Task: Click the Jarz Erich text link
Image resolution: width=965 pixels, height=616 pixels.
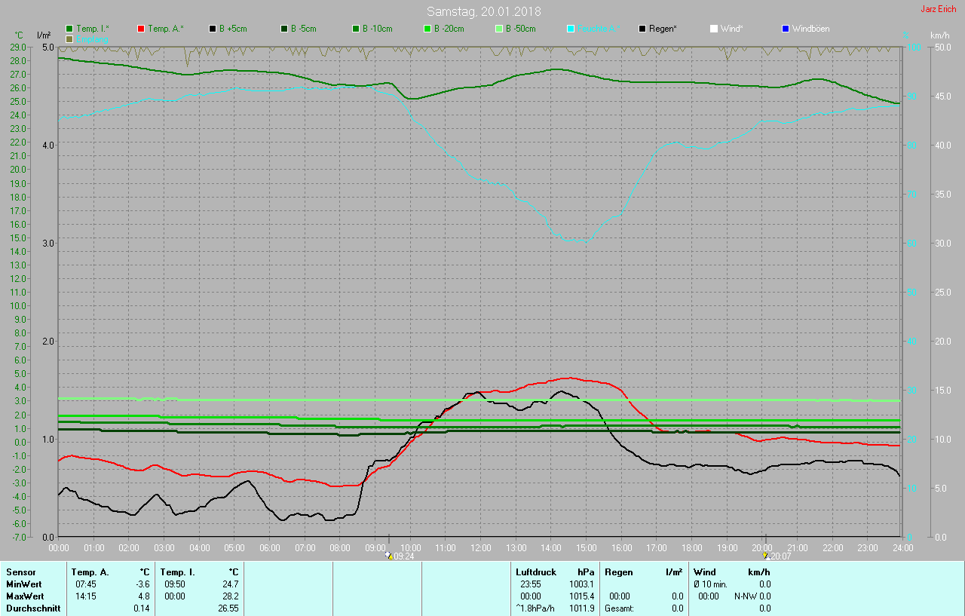Action: (x=938, y=10)
